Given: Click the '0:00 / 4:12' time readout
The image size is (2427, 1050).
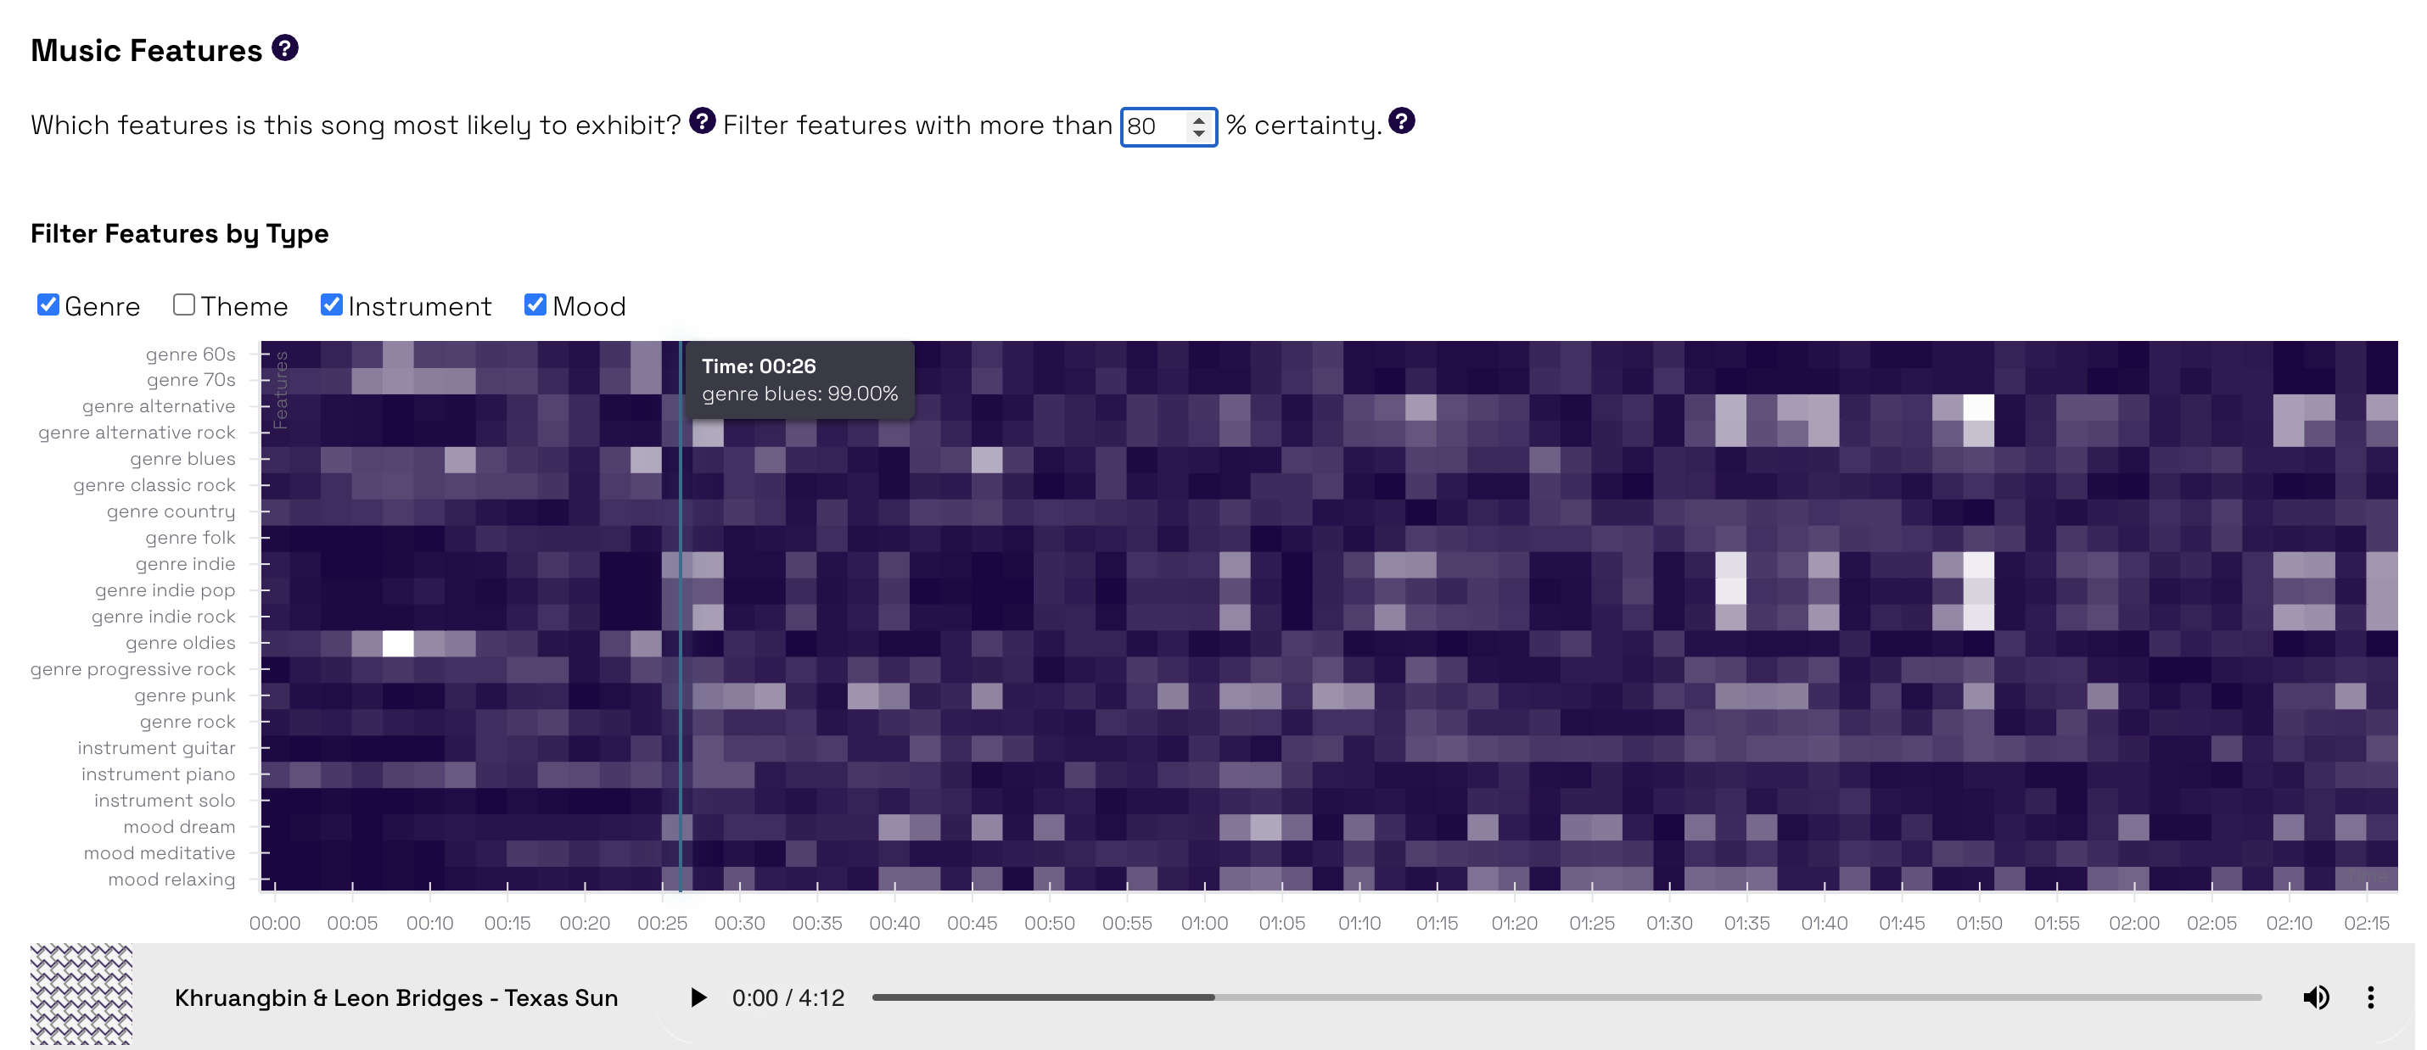Looking at the screenshot, I should point(788,997).
